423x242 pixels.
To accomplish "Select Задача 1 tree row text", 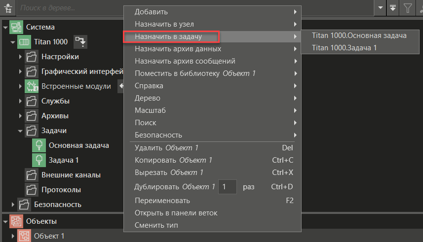I will (64, 160).
